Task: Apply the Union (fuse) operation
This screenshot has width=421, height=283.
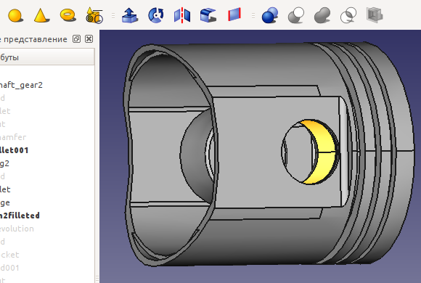Action: tap(322, 15)
